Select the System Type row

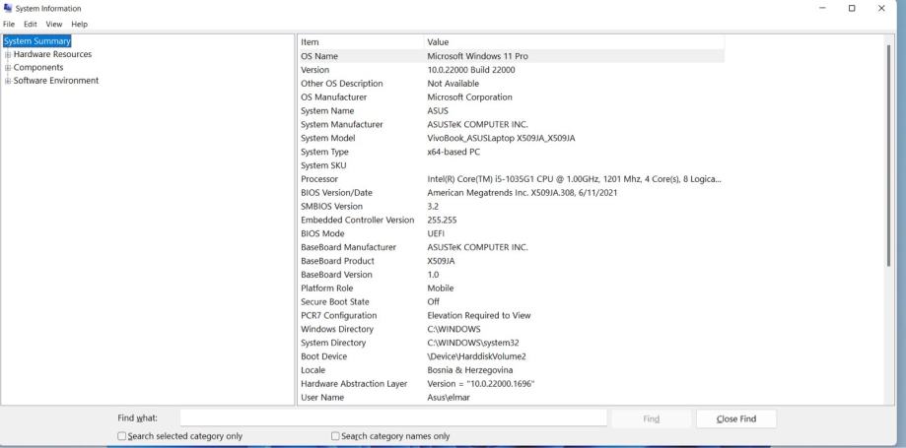click(511, 152)
